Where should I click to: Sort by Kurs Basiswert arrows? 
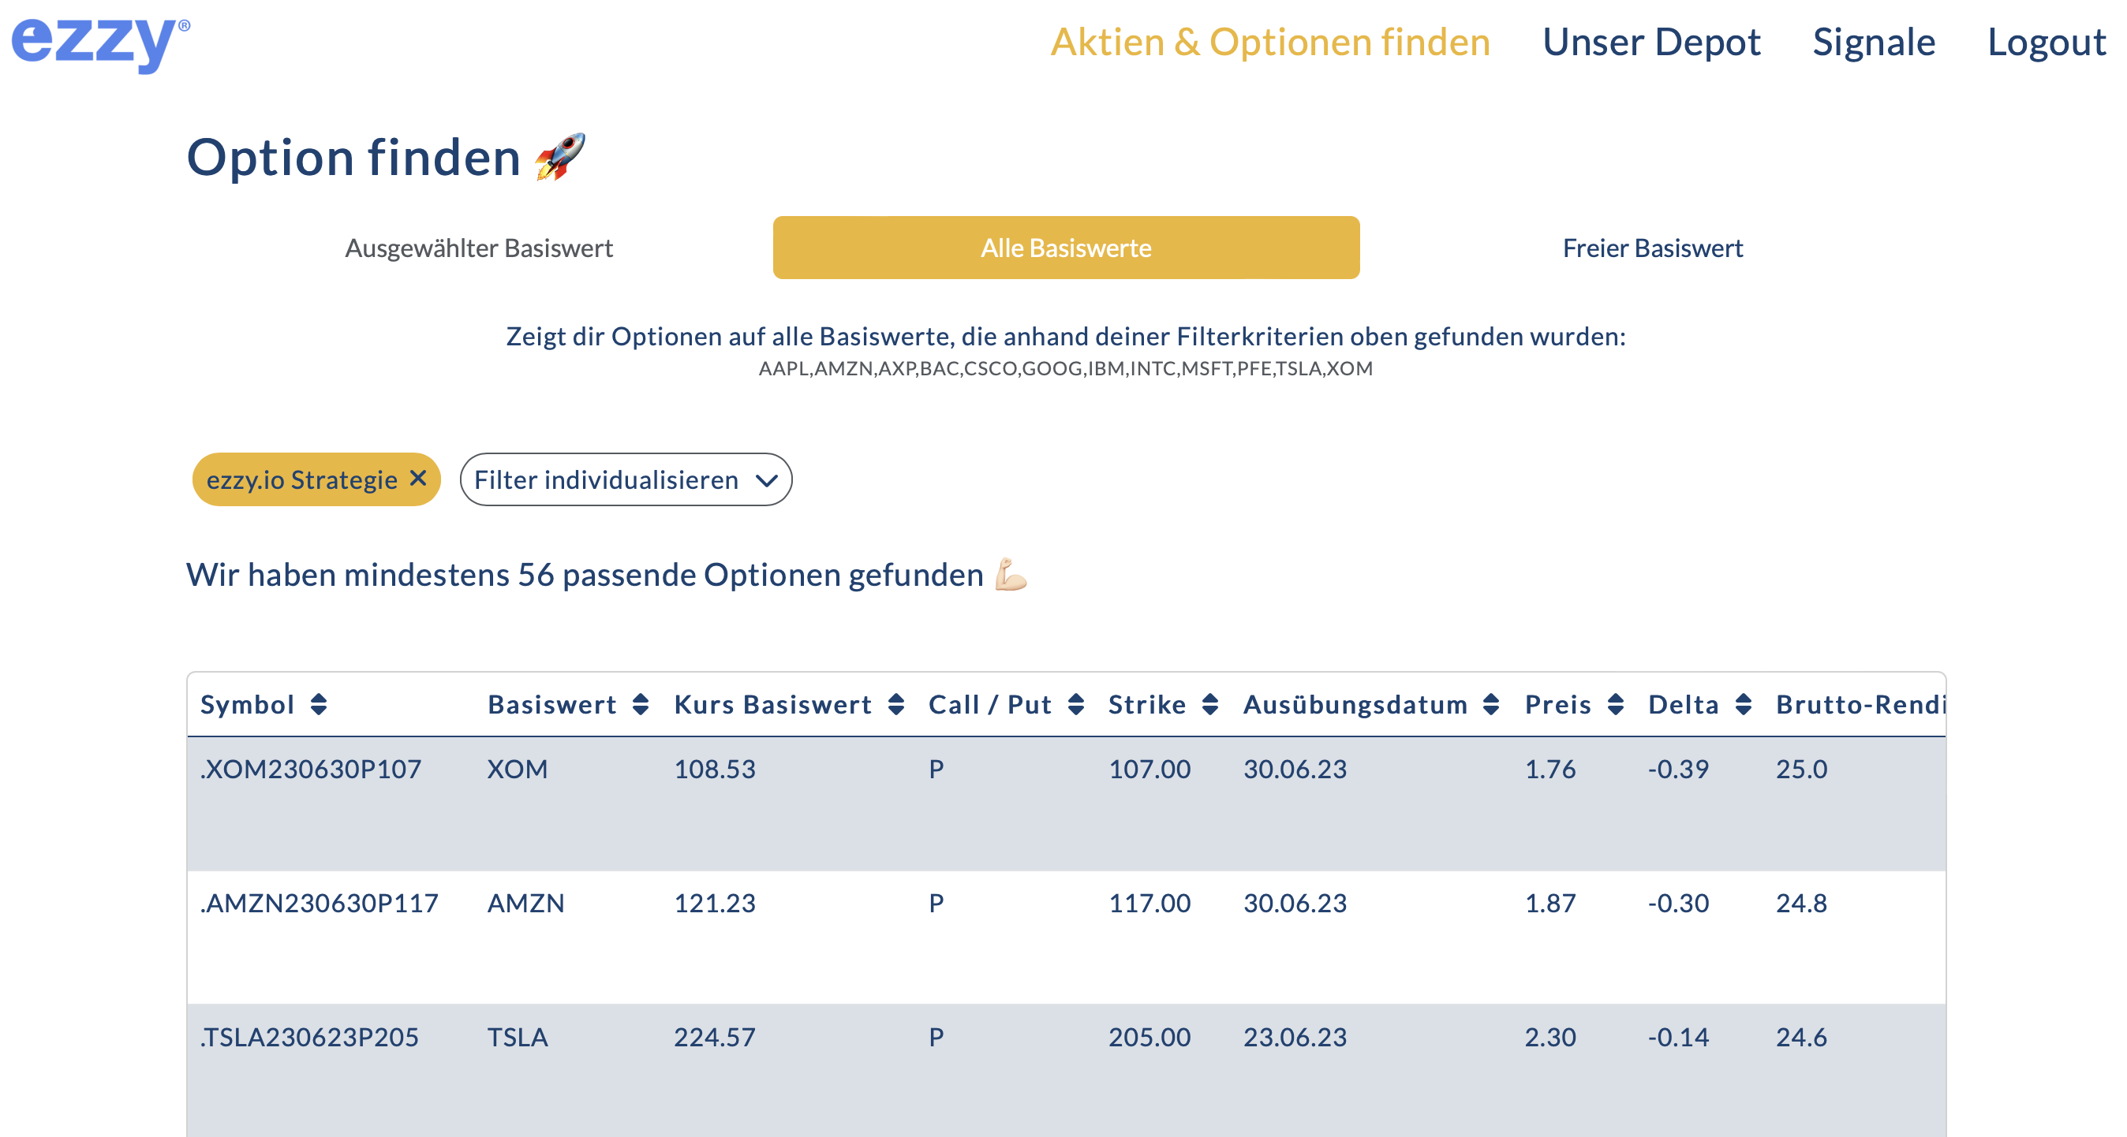(896, 704)
